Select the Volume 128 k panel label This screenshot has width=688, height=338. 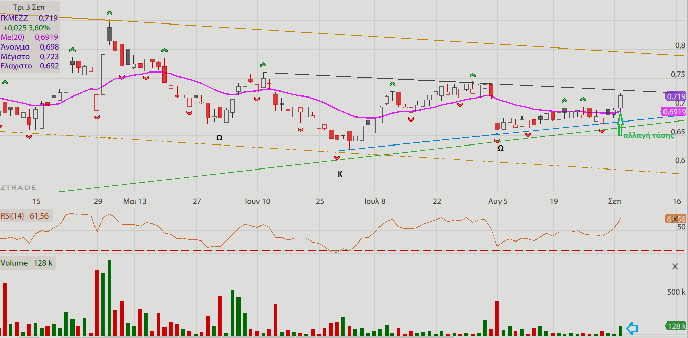[27, 263]
